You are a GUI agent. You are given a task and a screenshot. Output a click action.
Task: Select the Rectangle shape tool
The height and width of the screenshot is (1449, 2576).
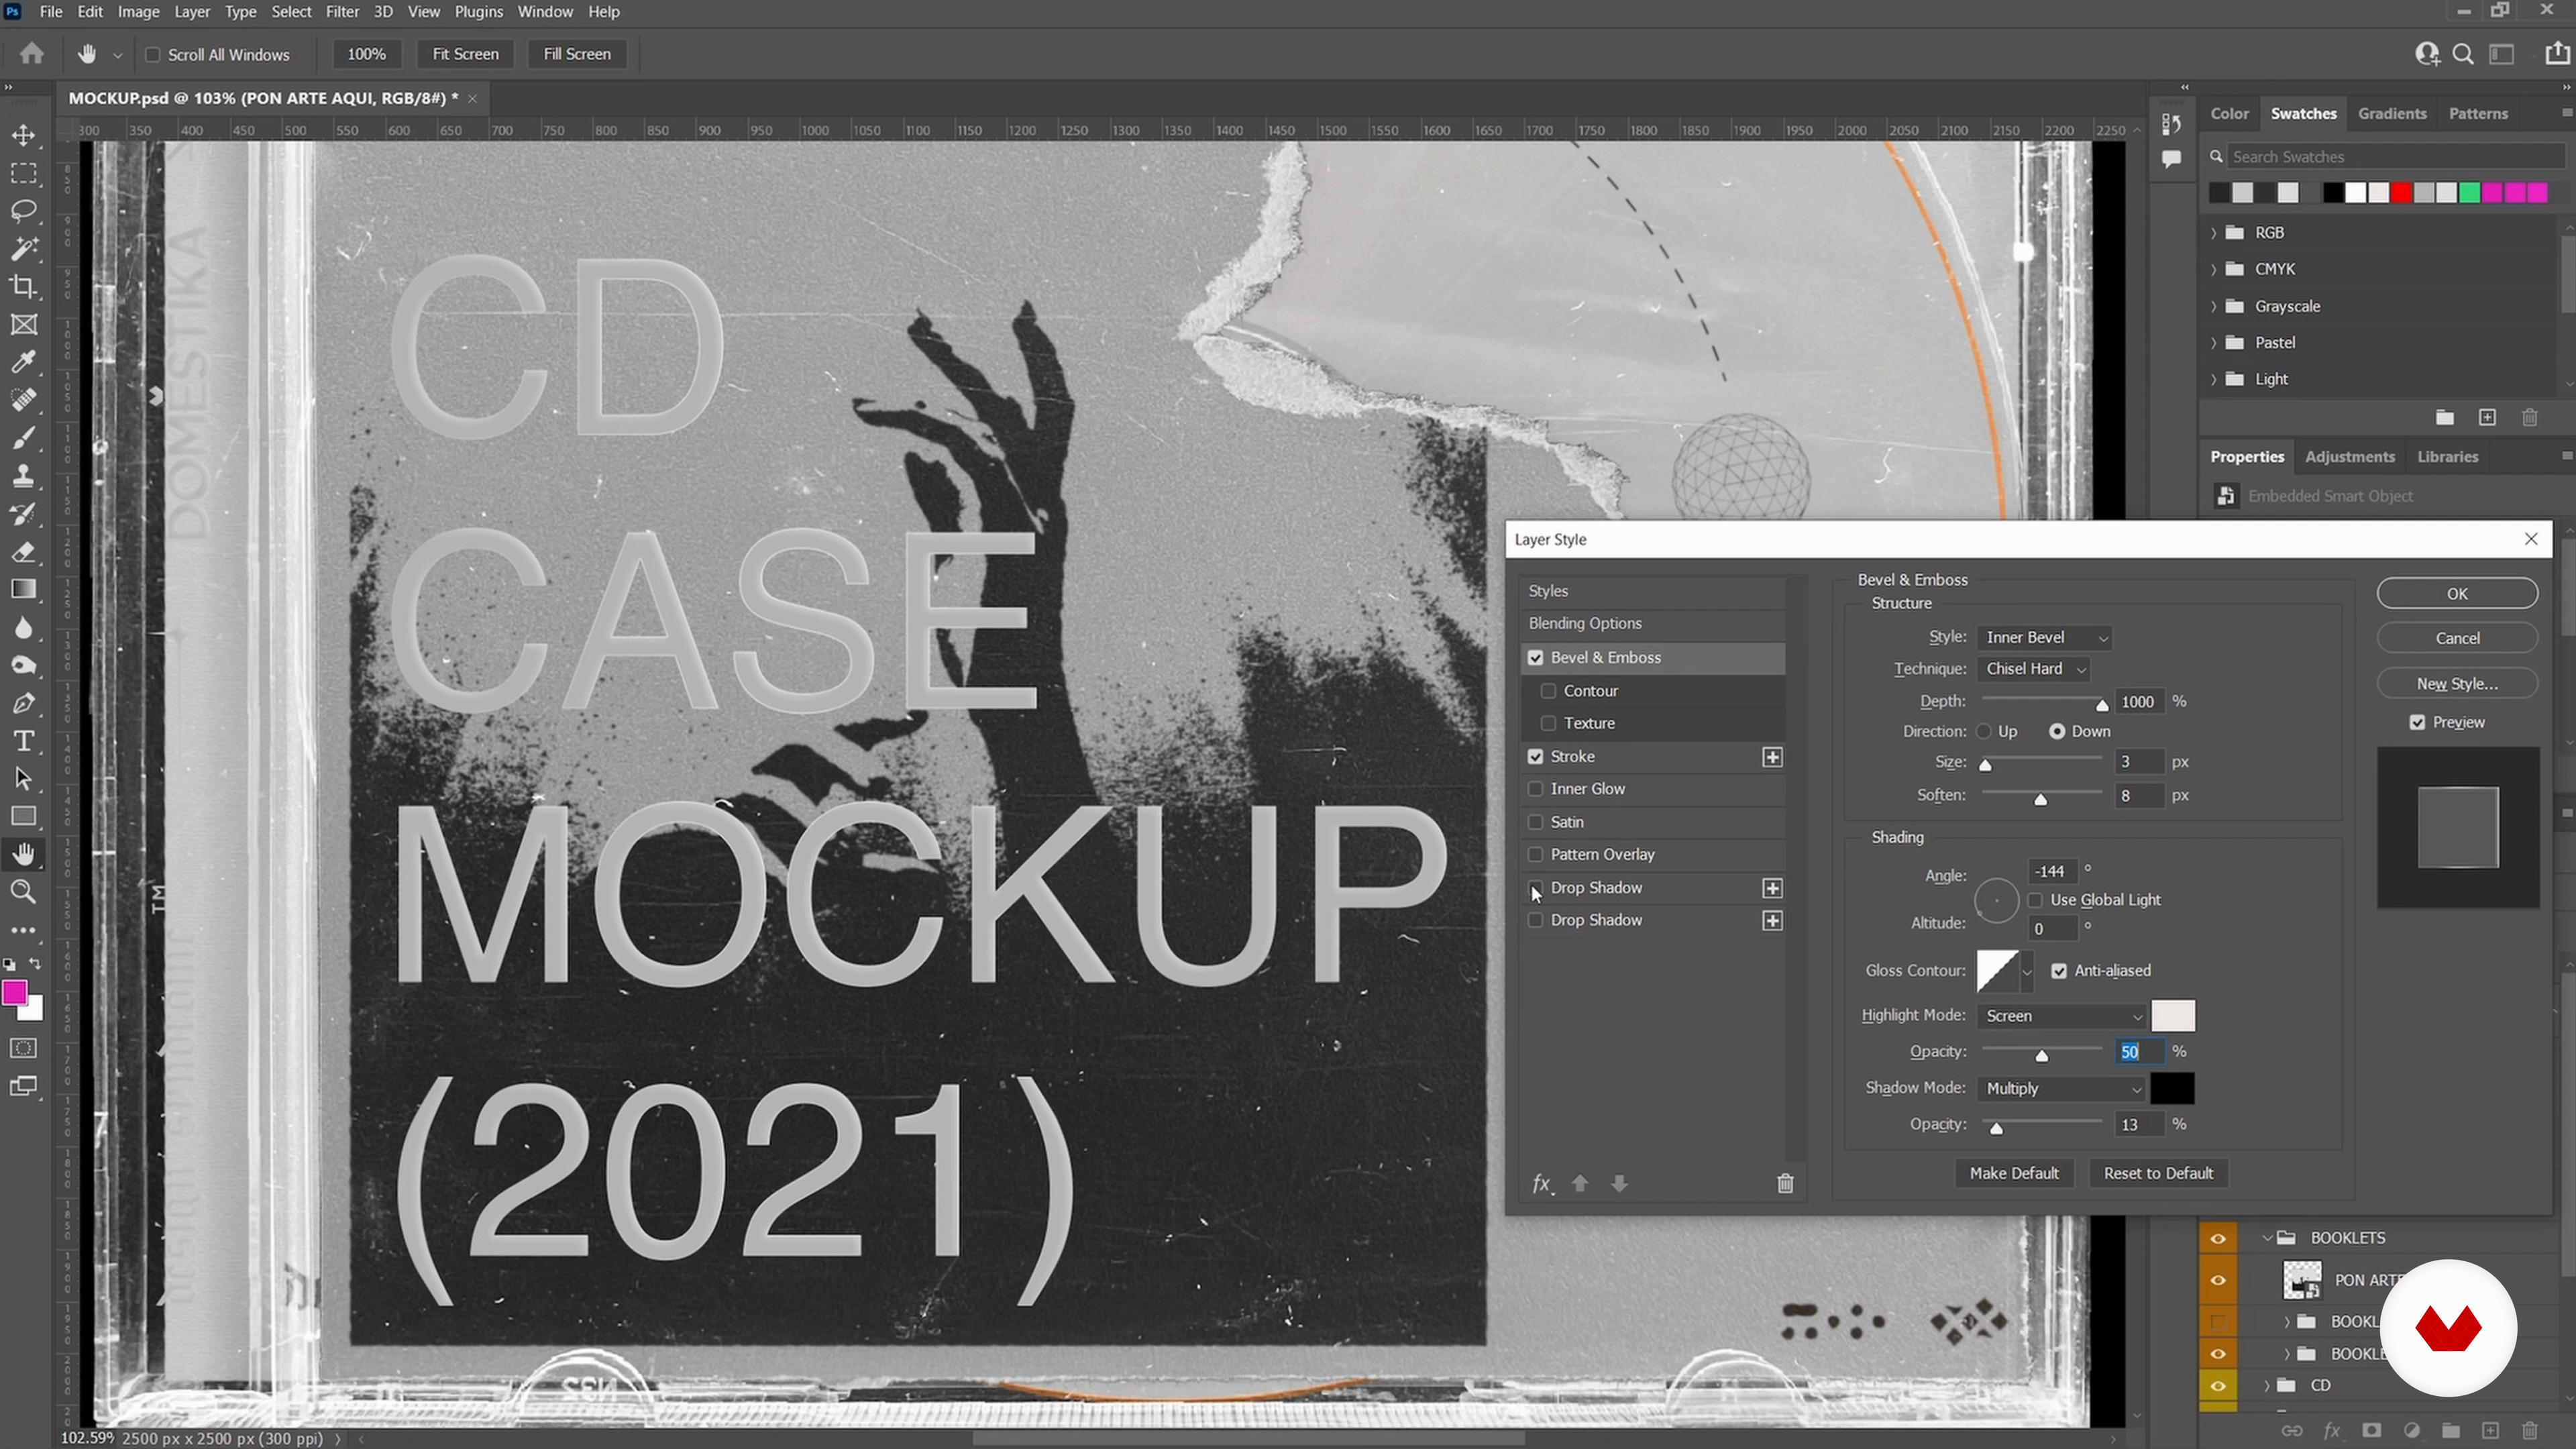(24, 817)
